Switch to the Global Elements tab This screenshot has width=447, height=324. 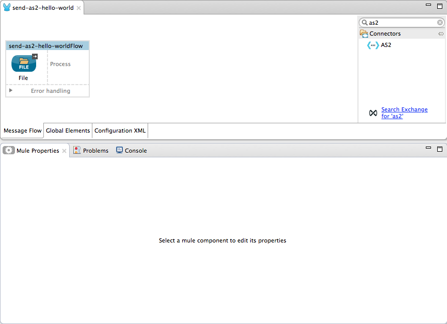(68, 131)
